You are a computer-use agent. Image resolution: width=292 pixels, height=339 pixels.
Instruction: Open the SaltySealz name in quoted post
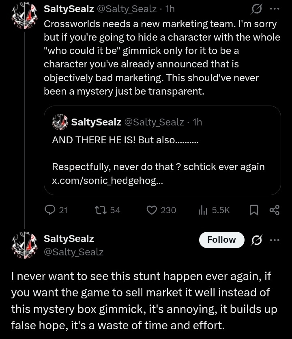pyautogui.click(x=96, y=122)
